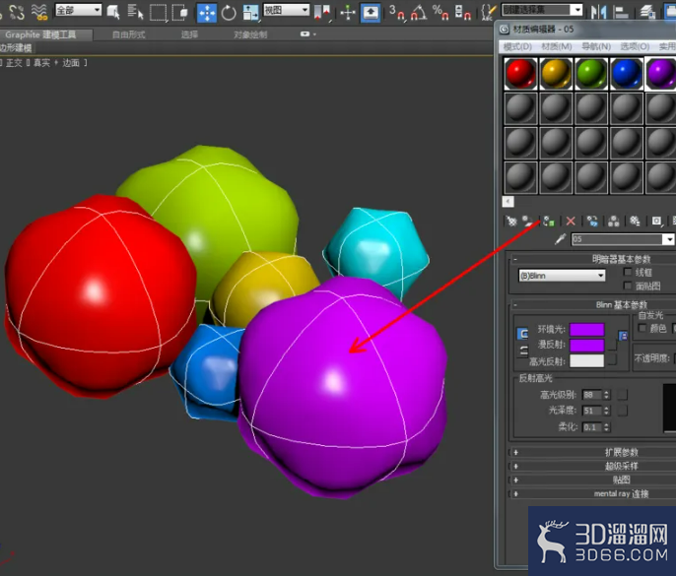Toggle diffuse-specular color lock button
The image size is (676, 576).
pos(523,351)
